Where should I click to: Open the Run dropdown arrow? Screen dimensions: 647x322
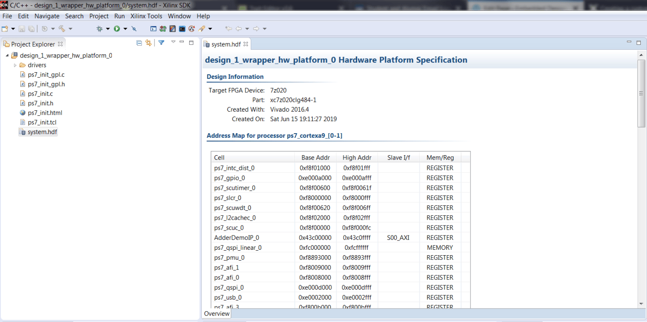(125, 29)
